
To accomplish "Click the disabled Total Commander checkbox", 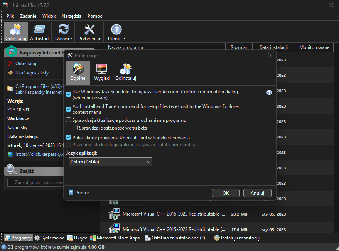I will click(x=68, y=144).
